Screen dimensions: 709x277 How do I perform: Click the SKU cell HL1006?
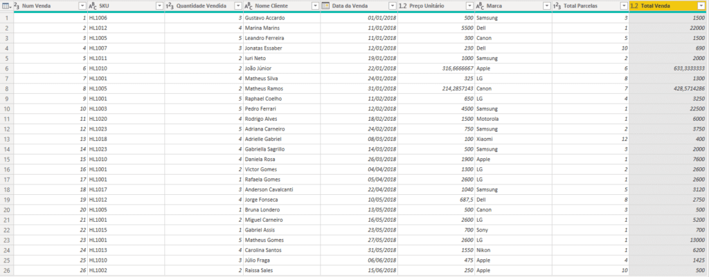pos(126,17)
